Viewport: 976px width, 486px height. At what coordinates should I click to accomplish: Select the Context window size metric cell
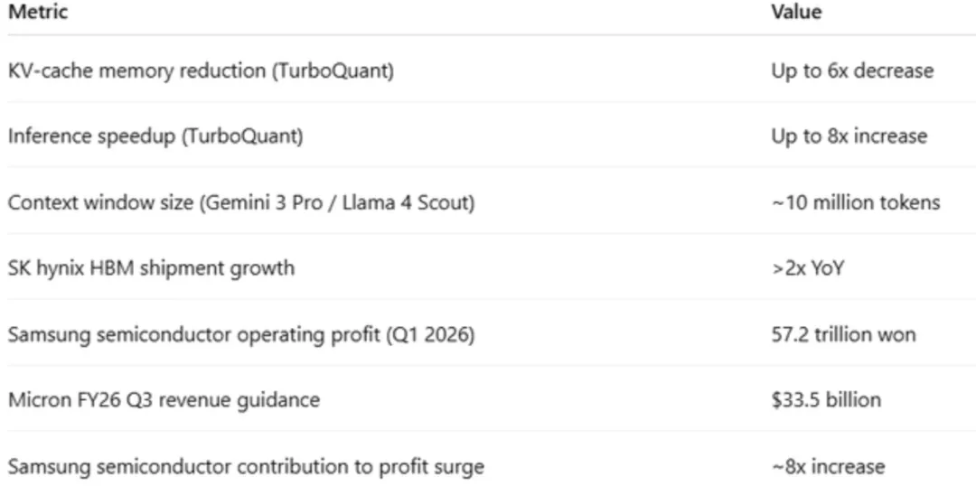[241, 202]
